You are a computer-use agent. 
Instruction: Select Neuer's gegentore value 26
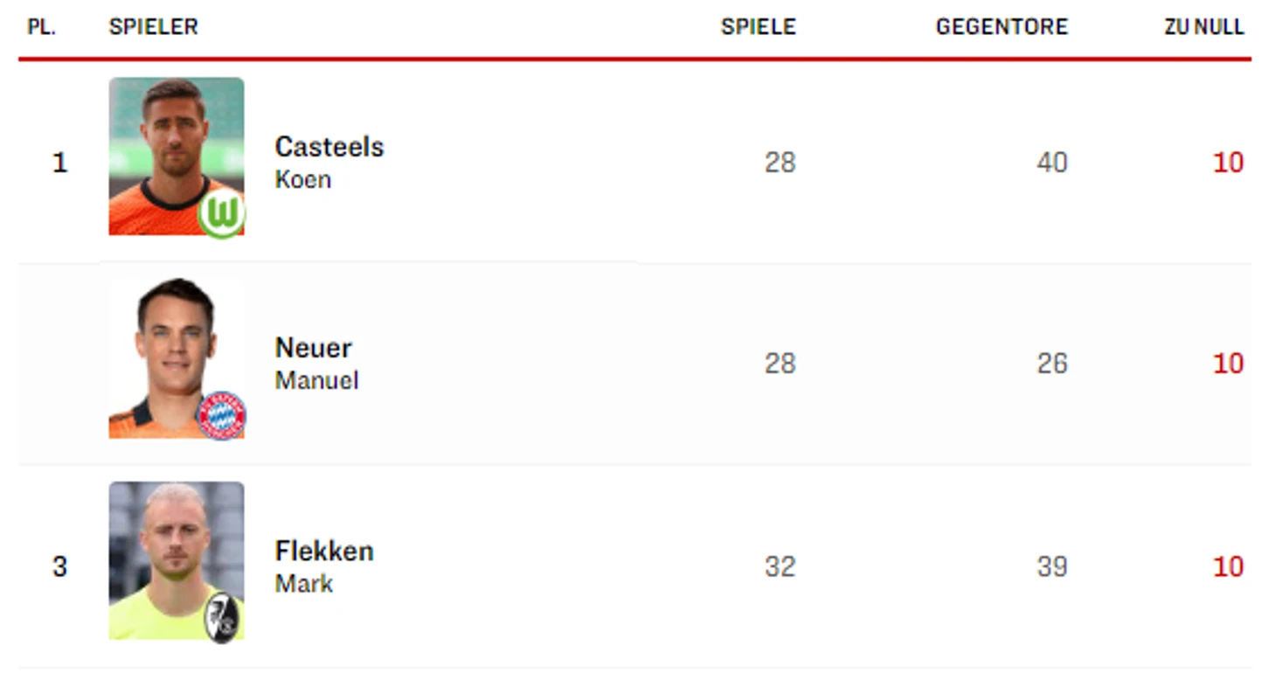pos(1052,364)
